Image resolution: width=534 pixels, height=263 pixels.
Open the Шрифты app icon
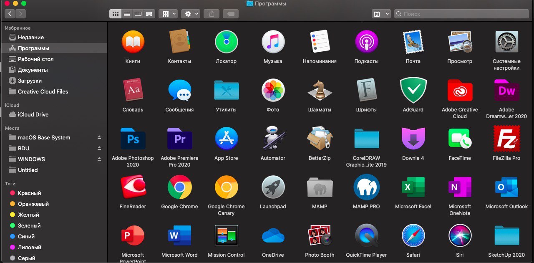(366, 90)
